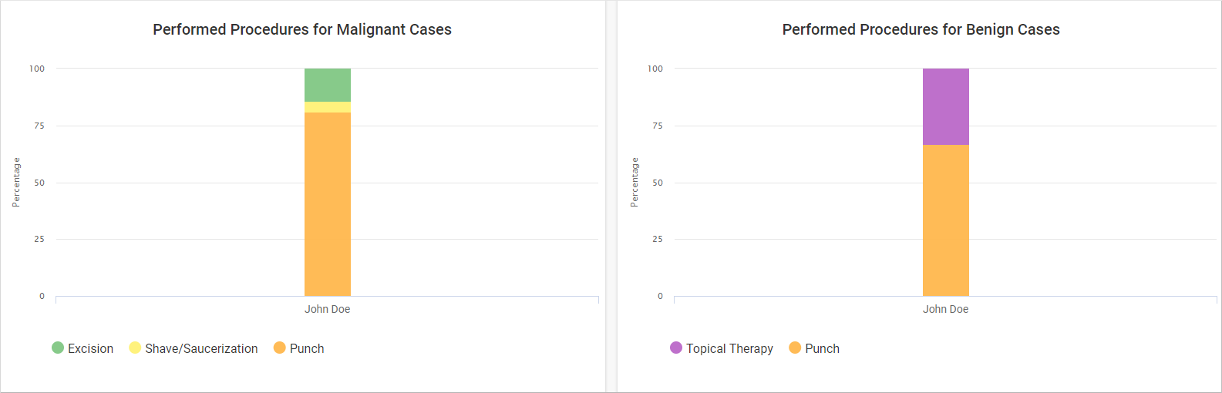Image resolution: width=1222 pixels, height=393 pixels.
Task: Click the Performed Procedures for Benign Cases title
Action: [921, 29]
